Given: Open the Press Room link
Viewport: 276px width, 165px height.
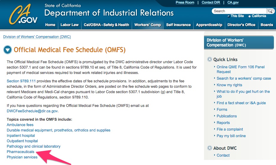Looking at the screenshot, I should click(x=185, y=2).
